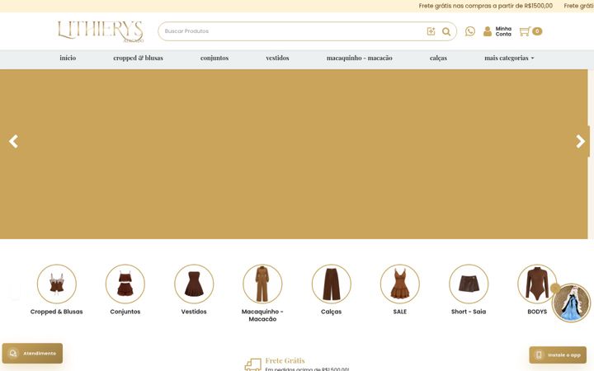
Task: Click the free shipping announcement bar text
Action: (x=486, y=6)
